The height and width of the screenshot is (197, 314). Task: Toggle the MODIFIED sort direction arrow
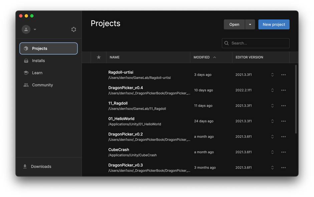[x=215, y=57]
